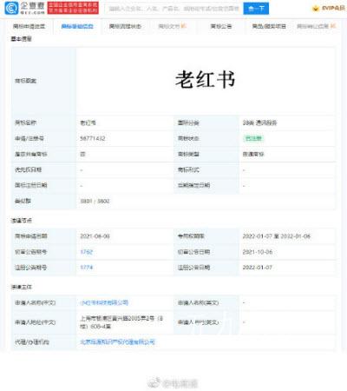Open registration announcement issue 1774 link
This screenshot has width=347, height=391.
pyautogui.click(x=87, y=268)
